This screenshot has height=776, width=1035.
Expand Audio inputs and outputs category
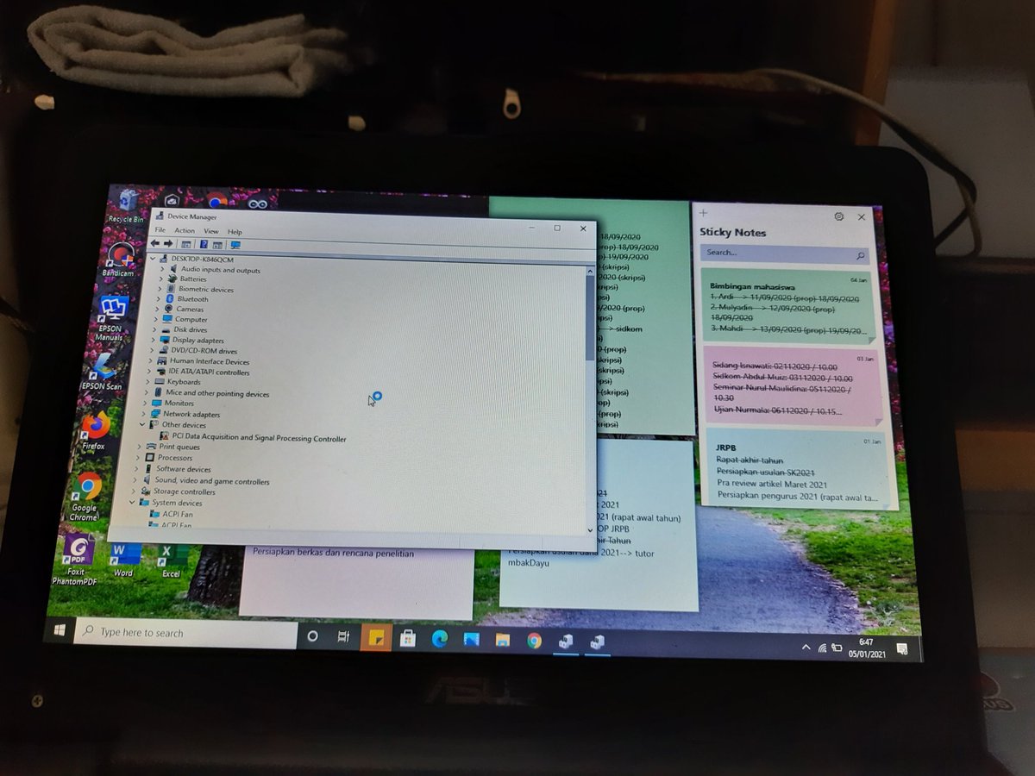coord(161,269)
